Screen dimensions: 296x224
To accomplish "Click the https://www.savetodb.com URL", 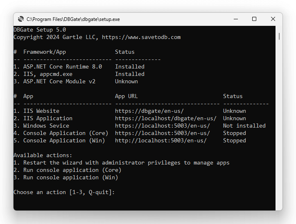I will pyautogui.click(x=141, y=37).
